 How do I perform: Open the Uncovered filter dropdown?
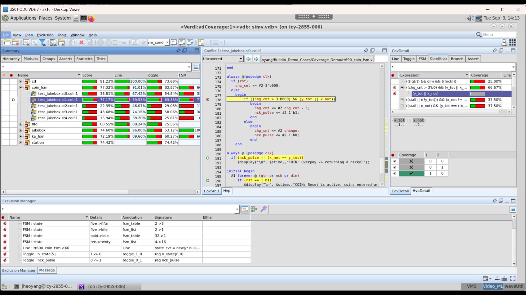coord(241,59)
